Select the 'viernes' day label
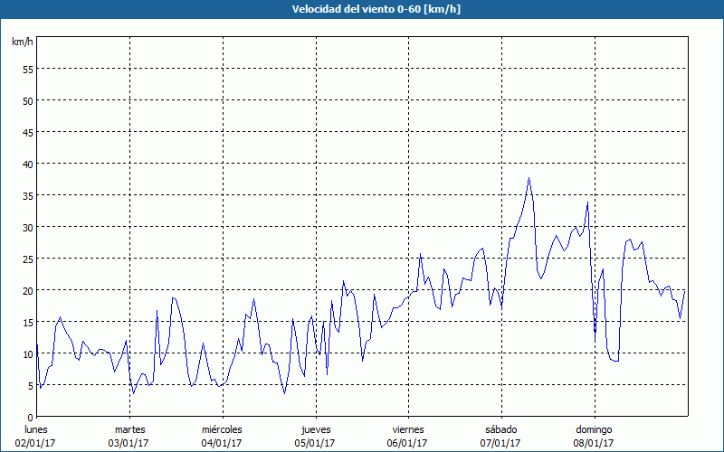Viewport: 724px width, 452px height. (x=408, y=429)
